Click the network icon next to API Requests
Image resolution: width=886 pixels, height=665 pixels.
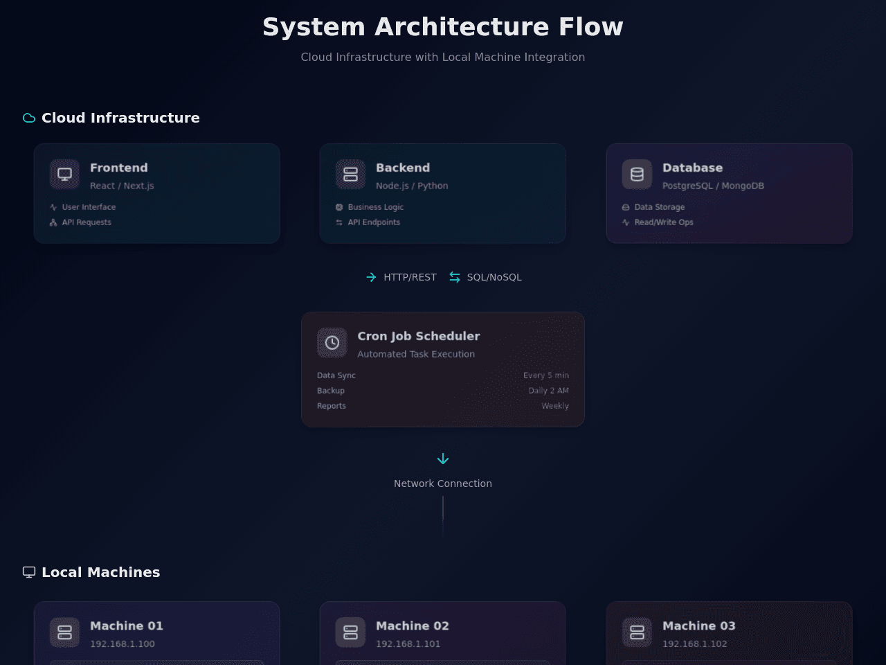(x=53, y=222)
